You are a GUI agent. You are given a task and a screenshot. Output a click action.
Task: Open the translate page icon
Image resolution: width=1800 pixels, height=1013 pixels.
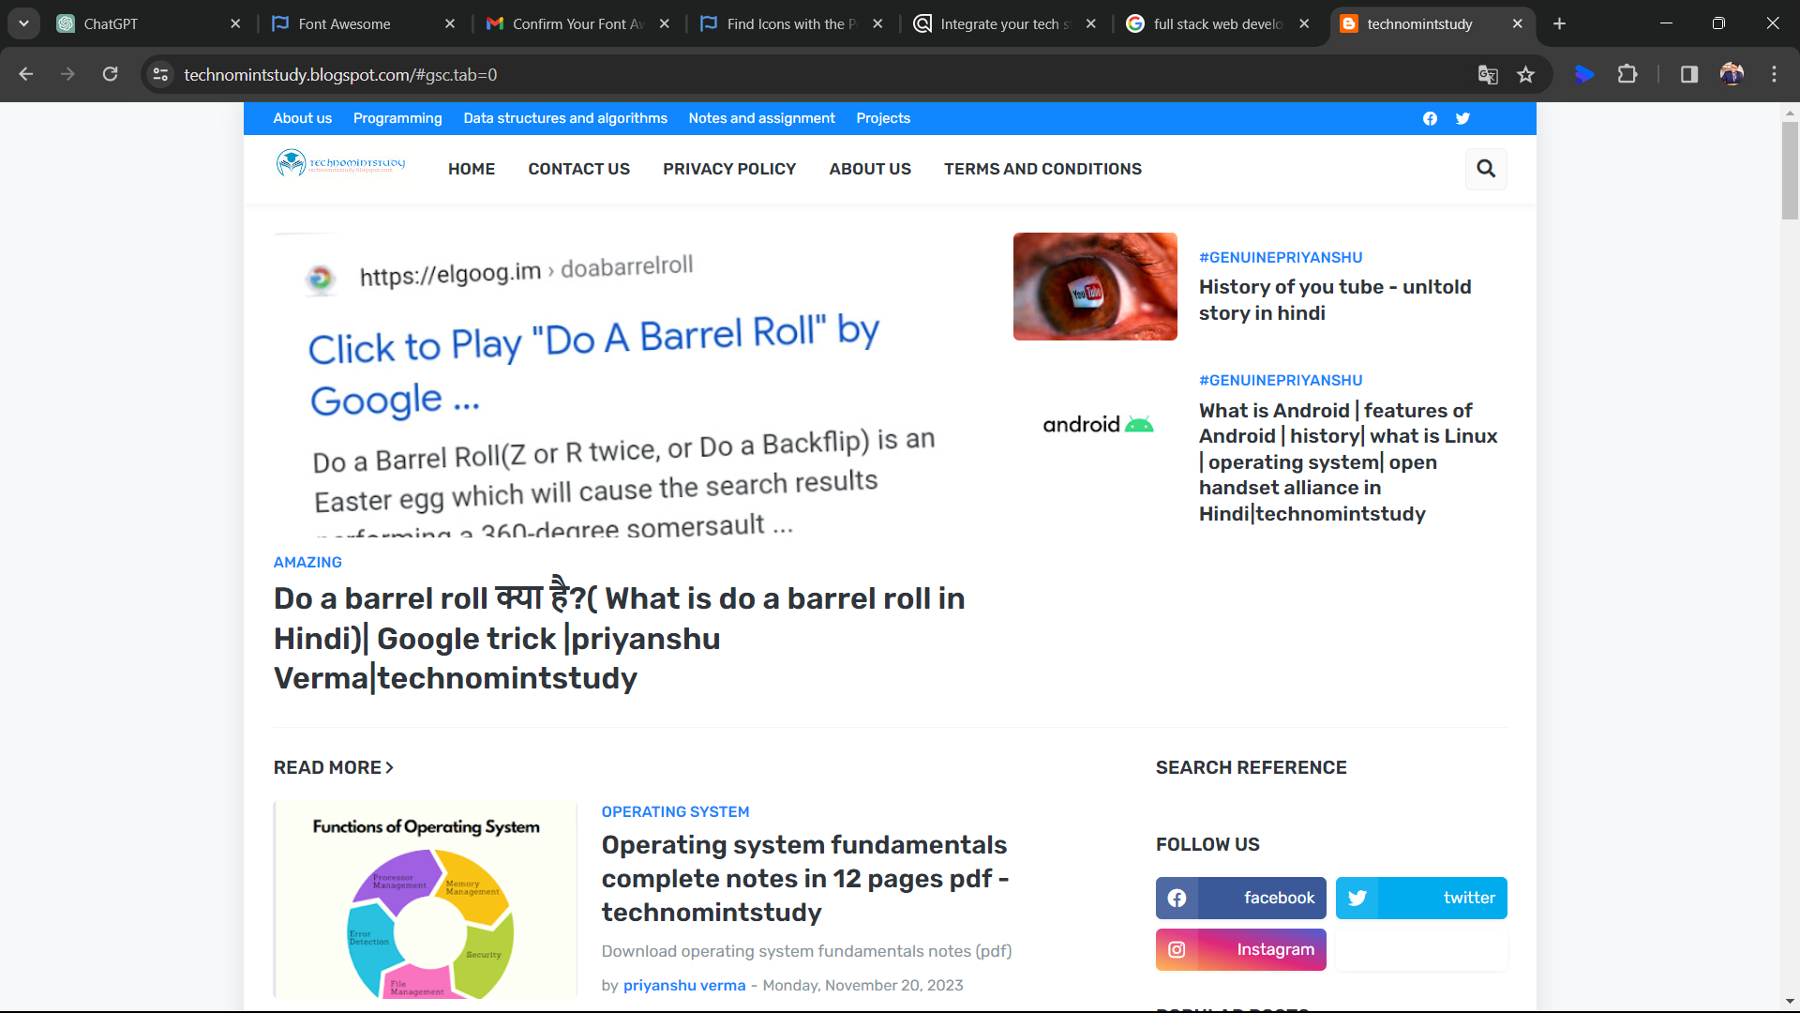(1488, 74)
